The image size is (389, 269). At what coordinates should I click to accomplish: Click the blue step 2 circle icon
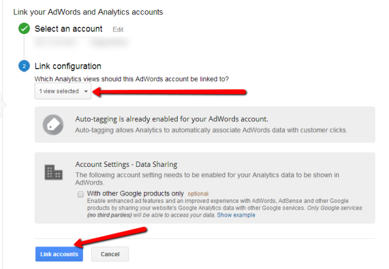click(x=24, y=66)
